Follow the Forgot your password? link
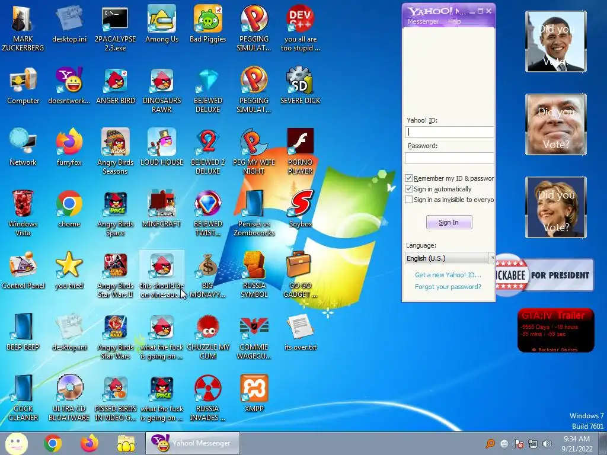 (x=448, y=287)
